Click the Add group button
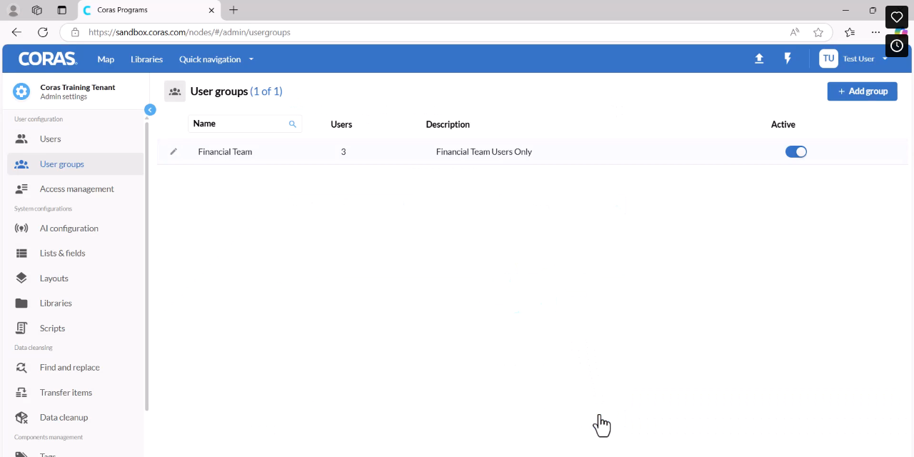 tap(862, 91)
